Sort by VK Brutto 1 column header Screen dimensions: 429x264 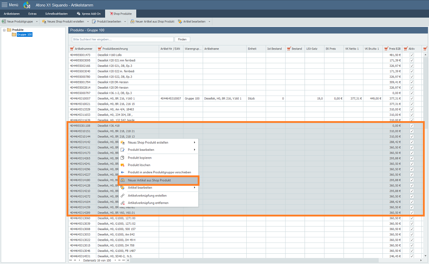[x=373, y=49]
